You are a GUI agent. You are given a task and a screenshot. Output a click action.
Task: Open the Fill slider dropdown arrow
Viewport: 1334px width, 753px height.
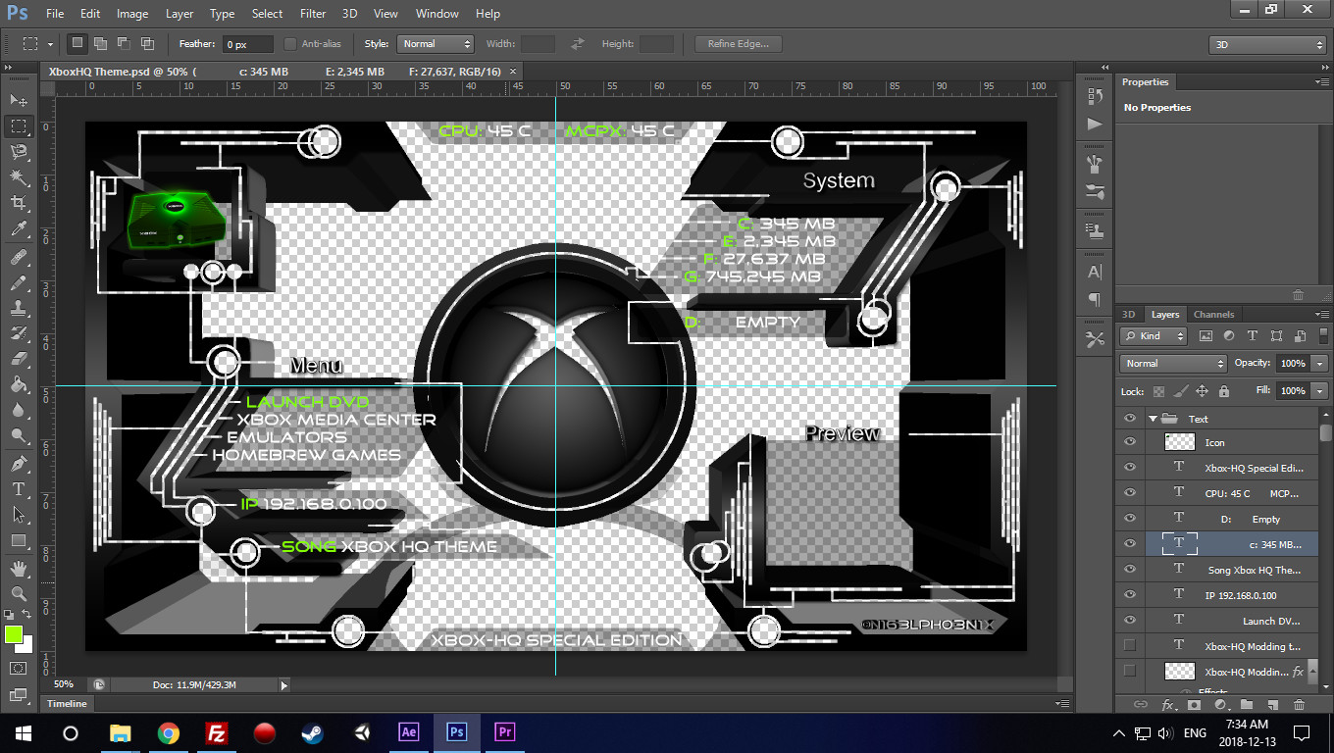[1319, 391]
